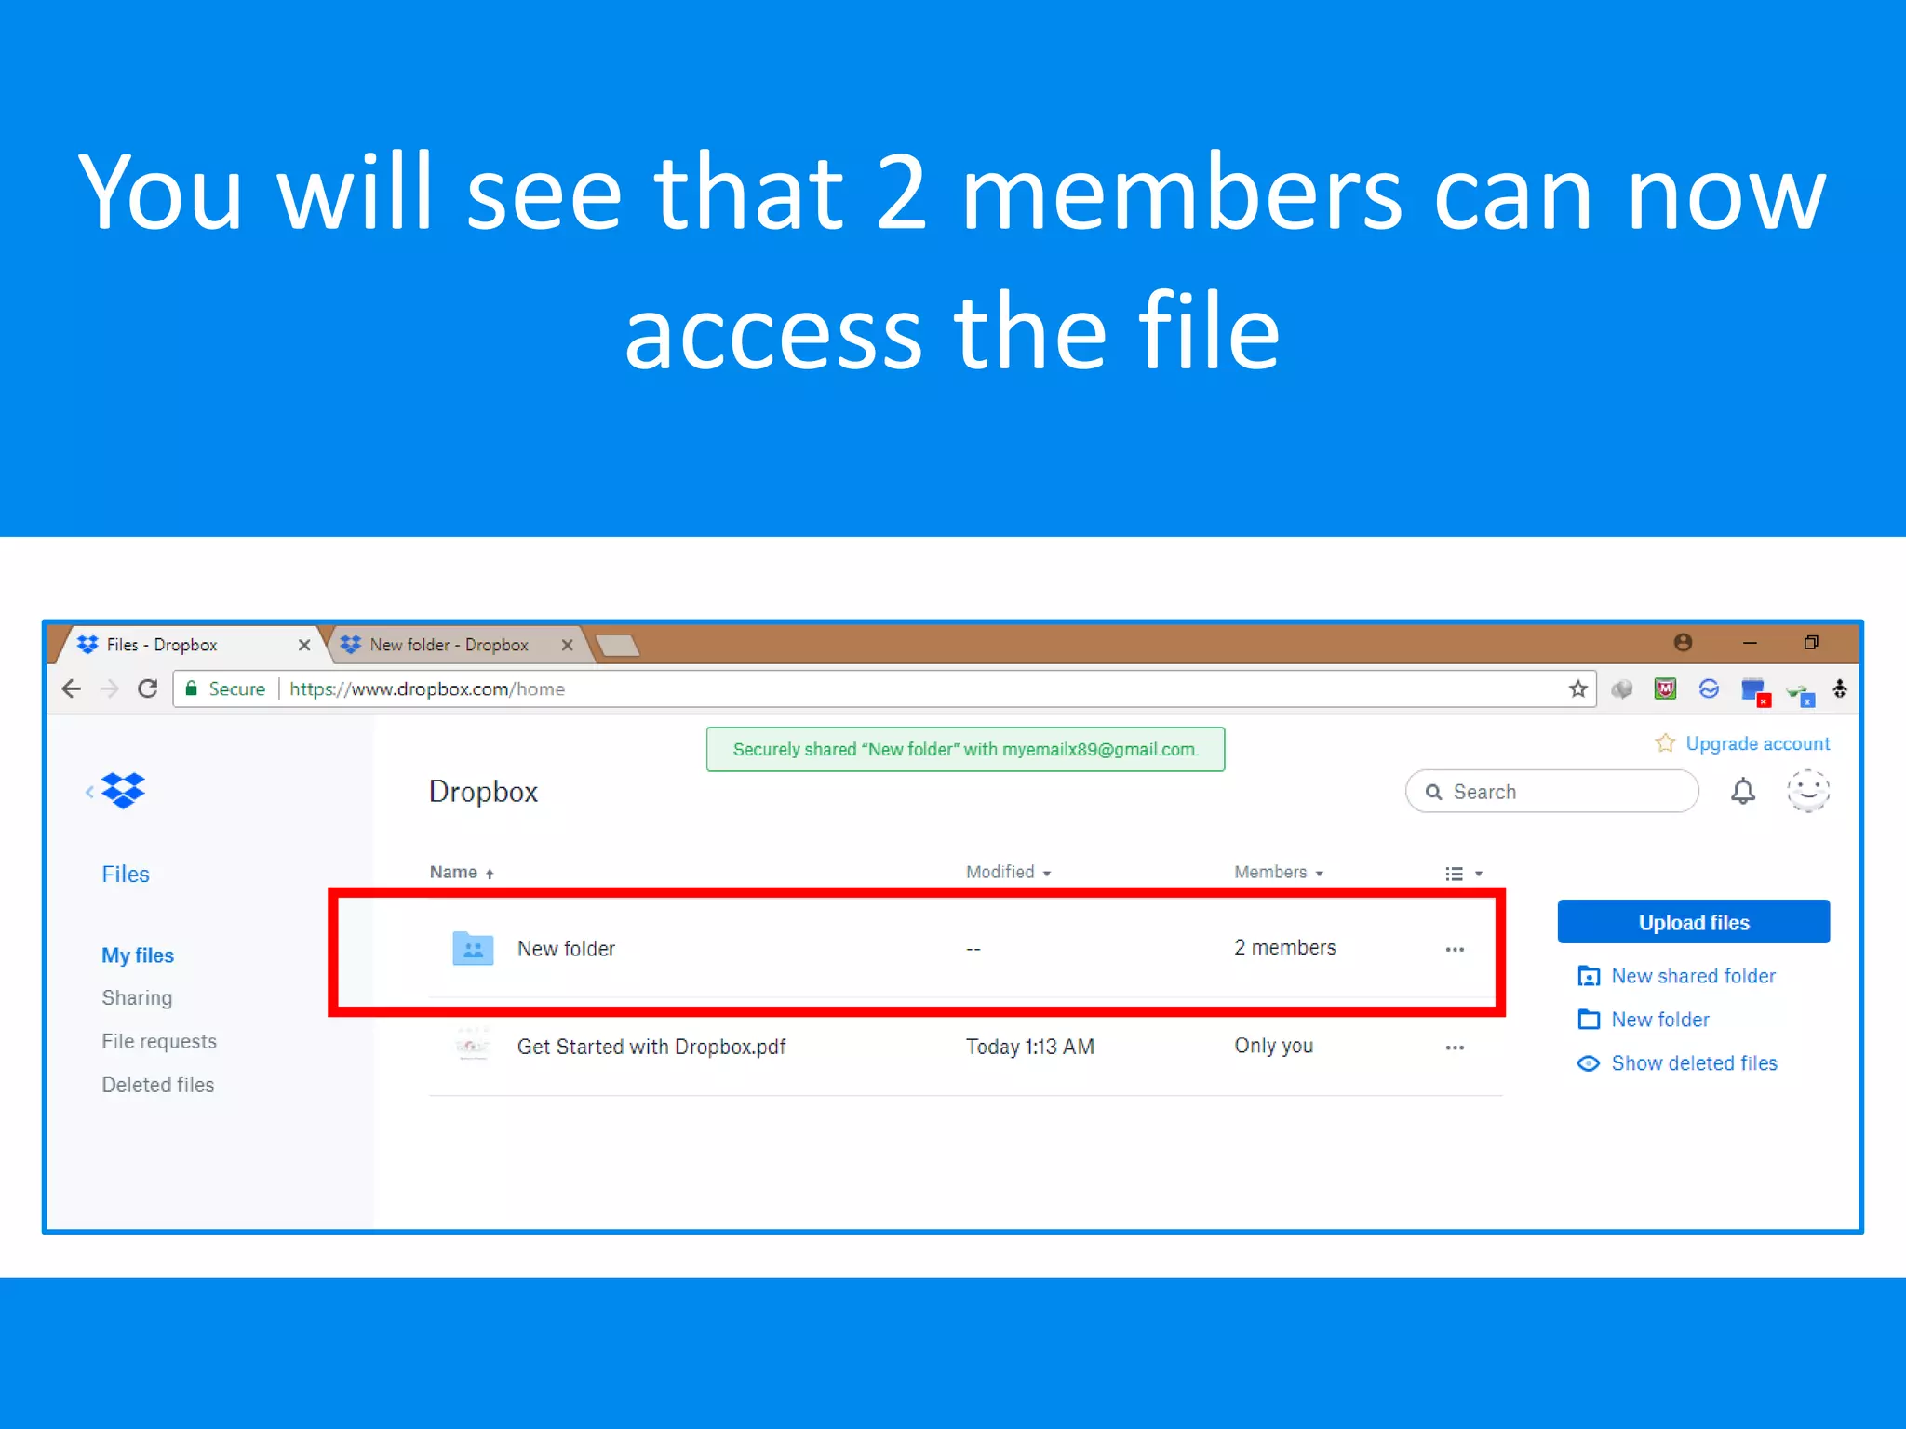Restore down the browser window

(x=1811, y=643)
